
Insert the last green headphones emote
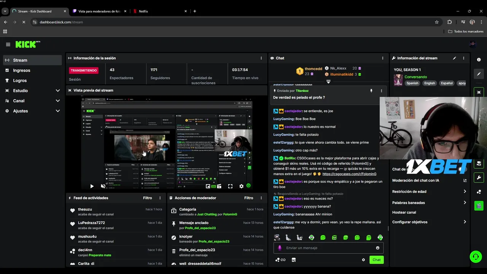pyautogui.click(x=380, y=237)
